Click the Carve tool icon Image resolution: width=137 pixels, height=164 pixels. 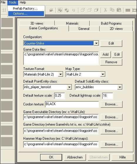point(51,10)
